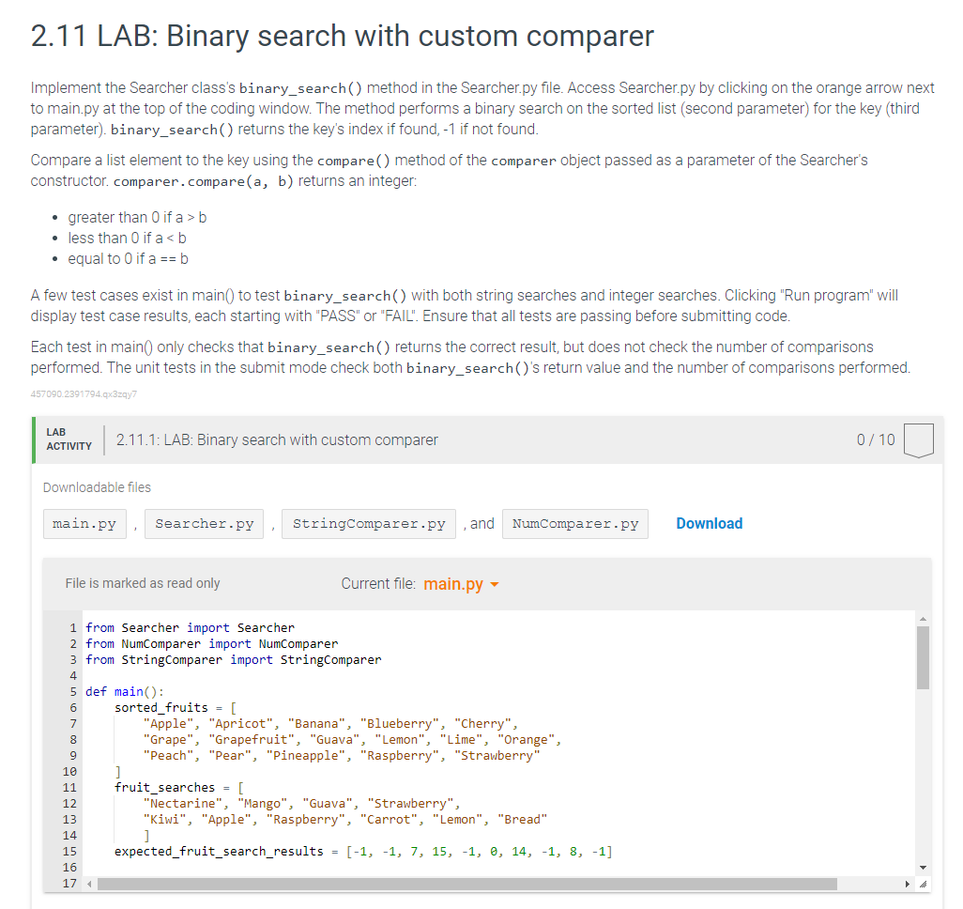Click the NumComparer.py downloadable file chip
Image resolution: width=963 pixels, height=909 pixels.
pyautogui.click(x=574, y=524)
